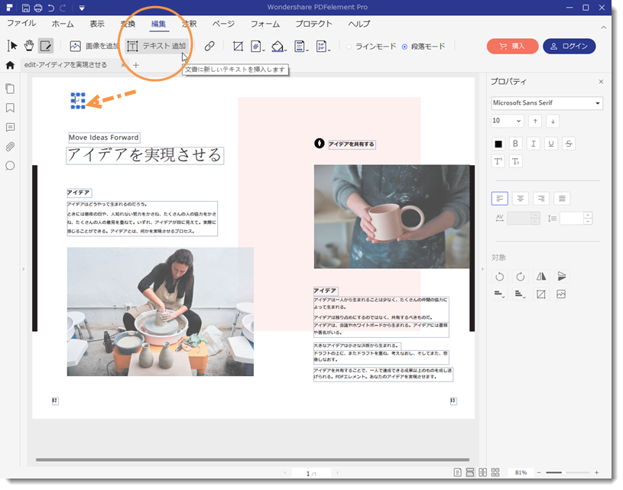623x490 pixels.
Task: Switch to edit-アイディアを実現させる document tab
Action: (x=66, y=65)
